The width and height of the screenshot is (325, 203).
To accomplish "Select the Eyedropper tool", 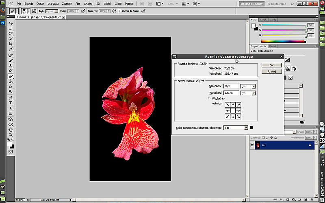I will coord(11,50).
